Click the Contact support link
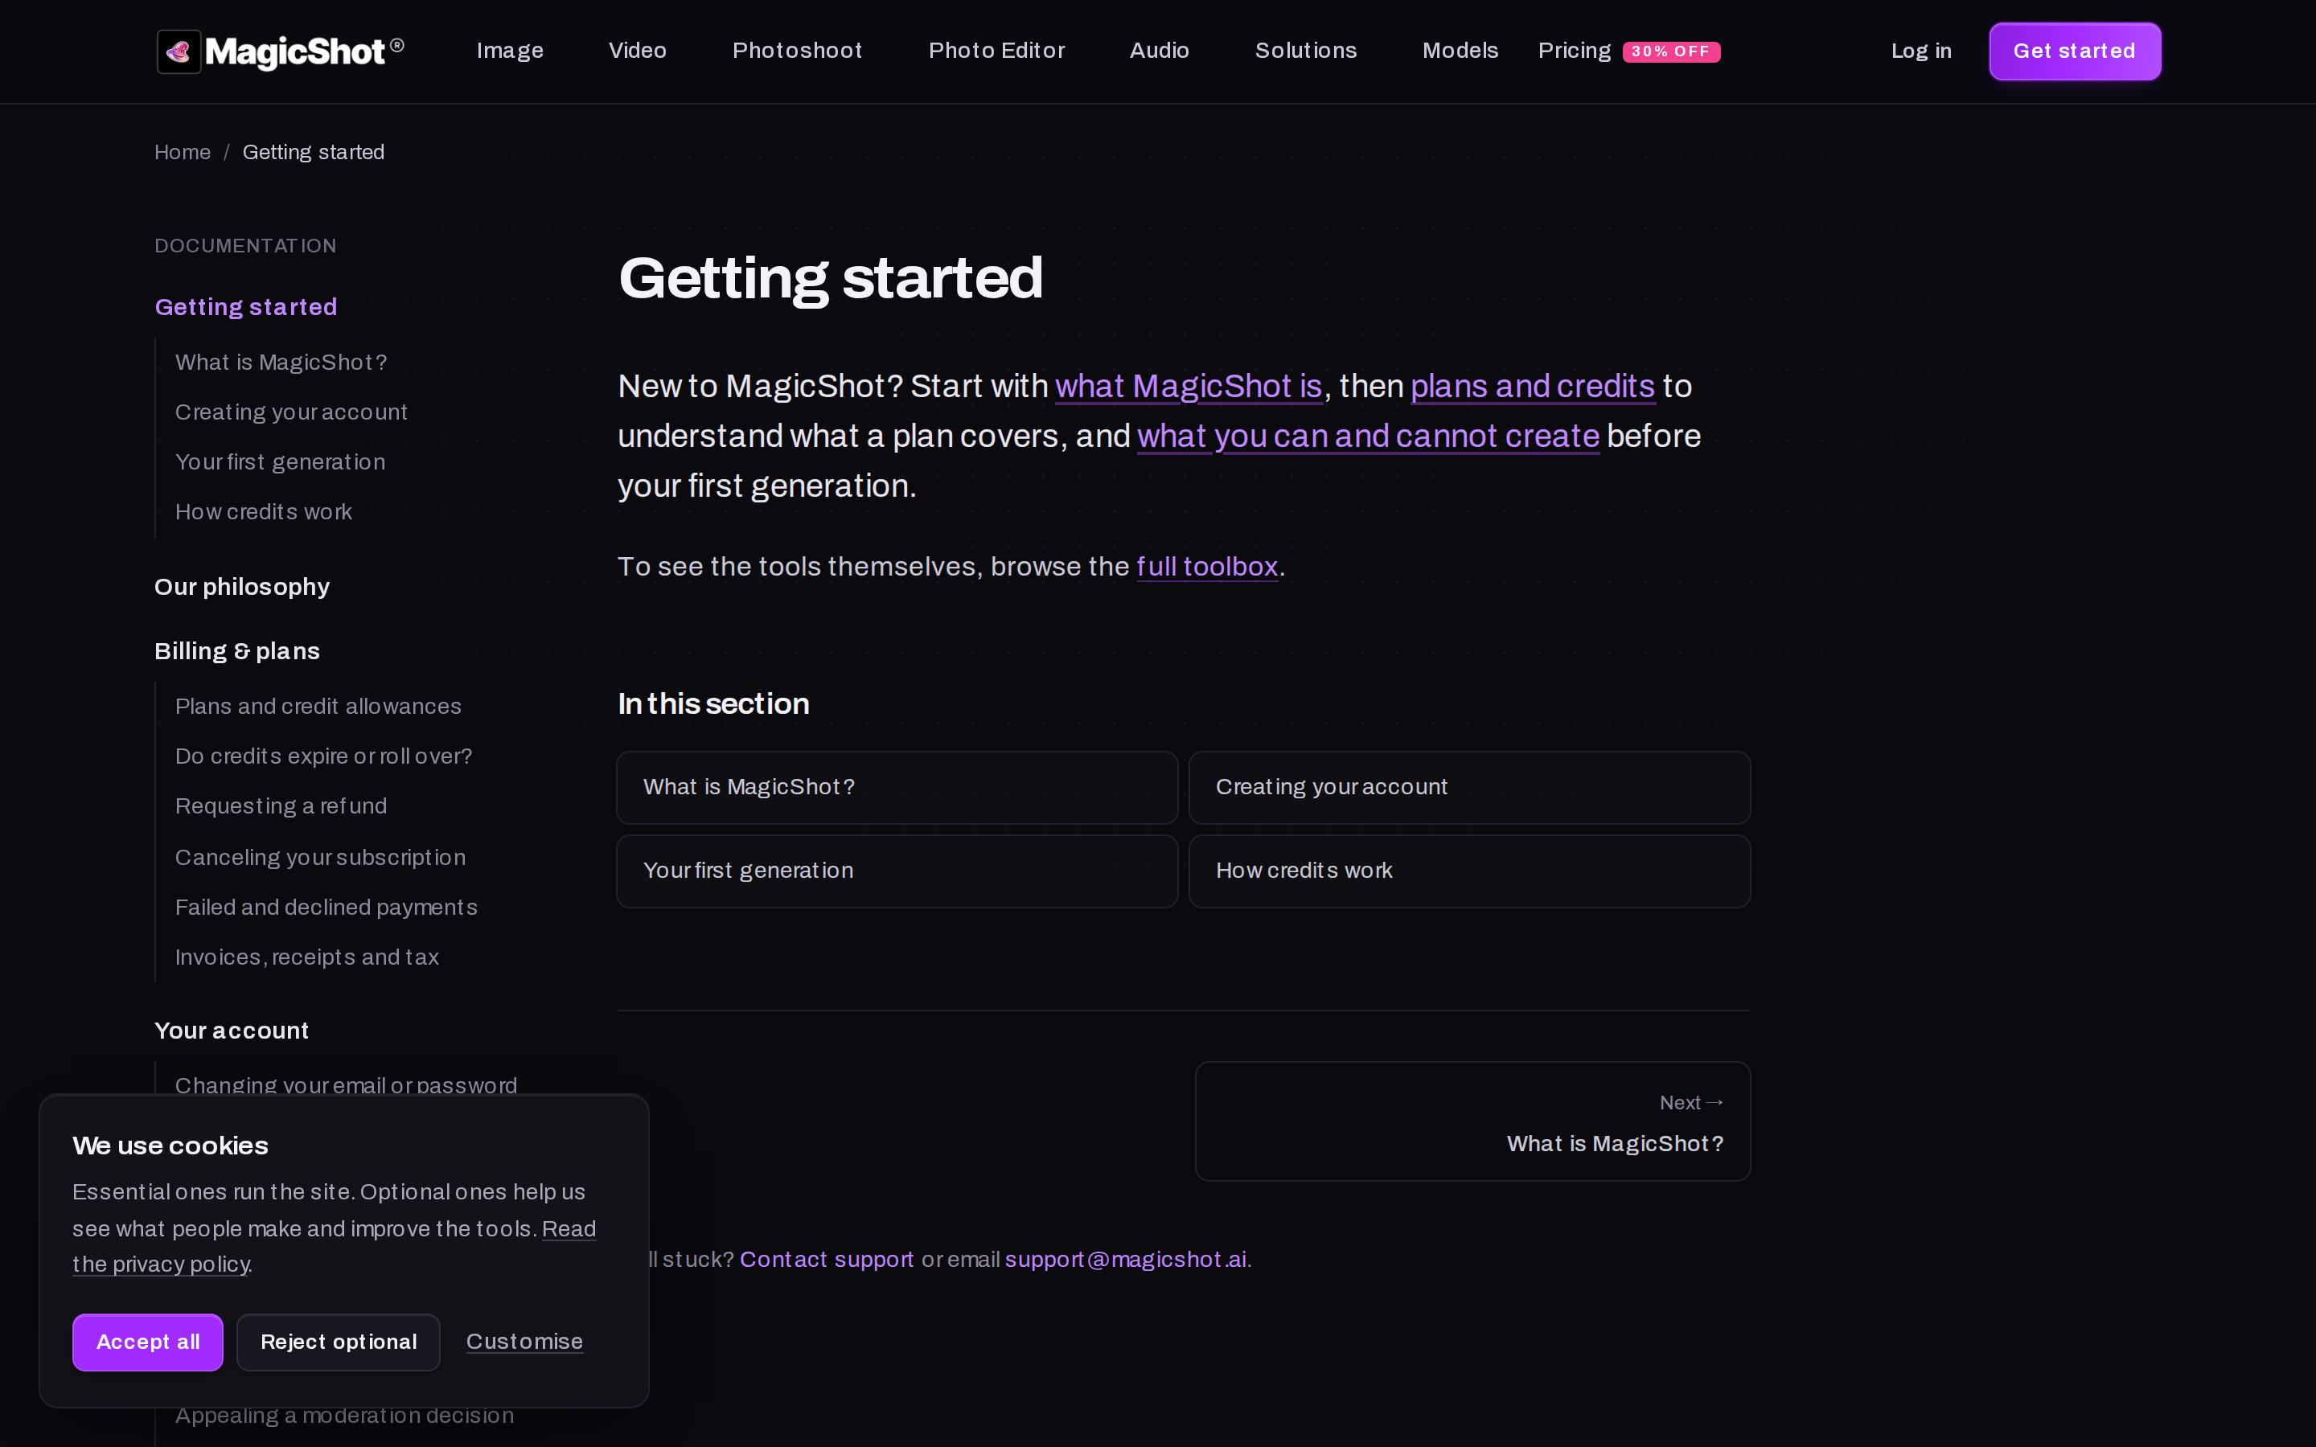The width and height of the screenshot is (2316, 1447). click(x=827, y=1260)
